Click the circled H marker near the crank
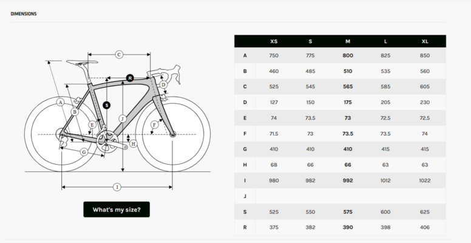The image size is (471, 243). click(x=134, y=144)
